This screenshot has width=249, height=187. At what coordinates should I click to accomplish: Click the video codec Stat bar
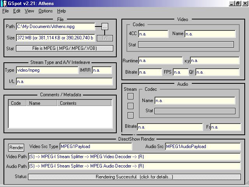(x=186, y=44)
